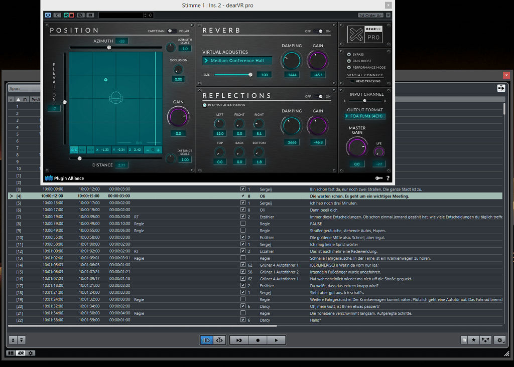Toggle Head Tracking under Spatial Connect
The height and width of the screenshot is (367, 514).
352,81
